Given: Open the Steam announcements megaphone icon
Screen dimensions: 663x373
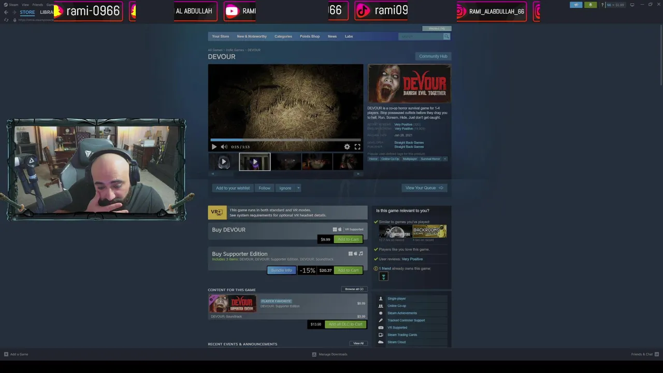Looking at the screenshot, I should point(576,5).
